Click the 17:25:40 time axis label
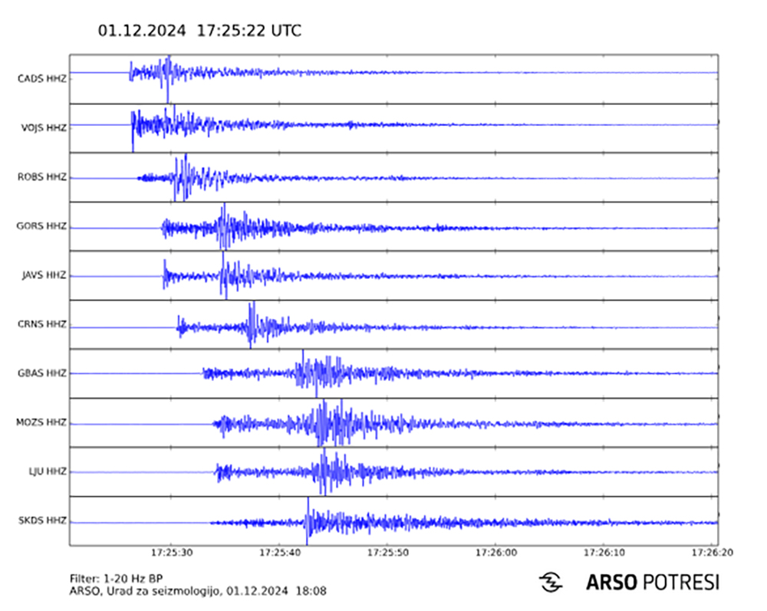The width and height of the screenshot is (767, 611). pos(279,552)
